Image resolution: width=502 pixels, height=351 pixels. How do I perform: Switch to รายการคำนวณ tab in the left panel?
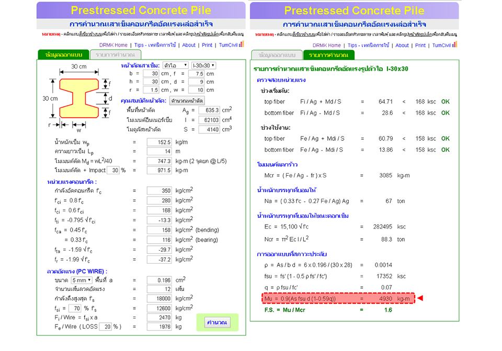point(115,55)
